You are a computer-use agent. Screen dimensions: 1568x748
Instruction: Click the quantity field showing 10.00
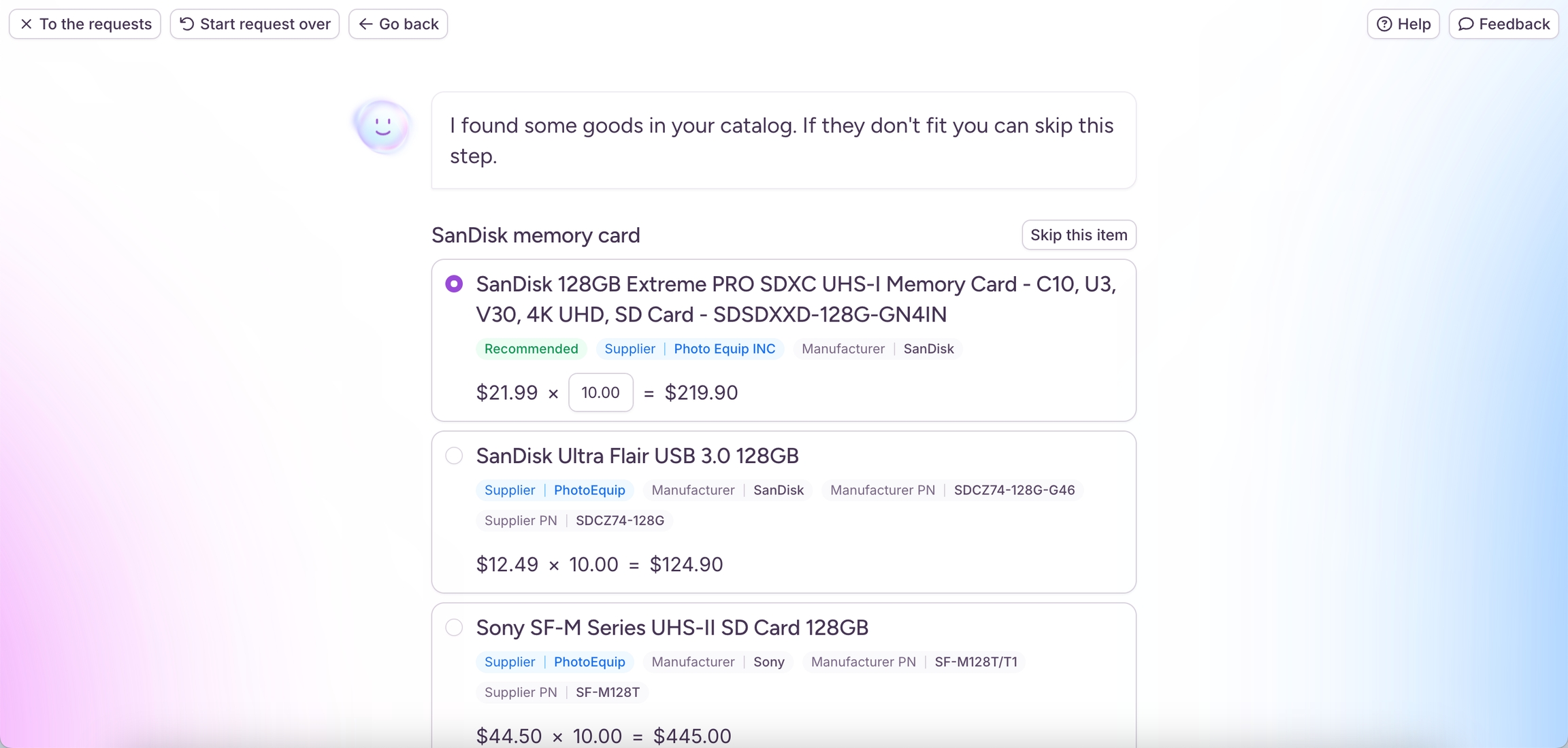(x=600, y=393)
